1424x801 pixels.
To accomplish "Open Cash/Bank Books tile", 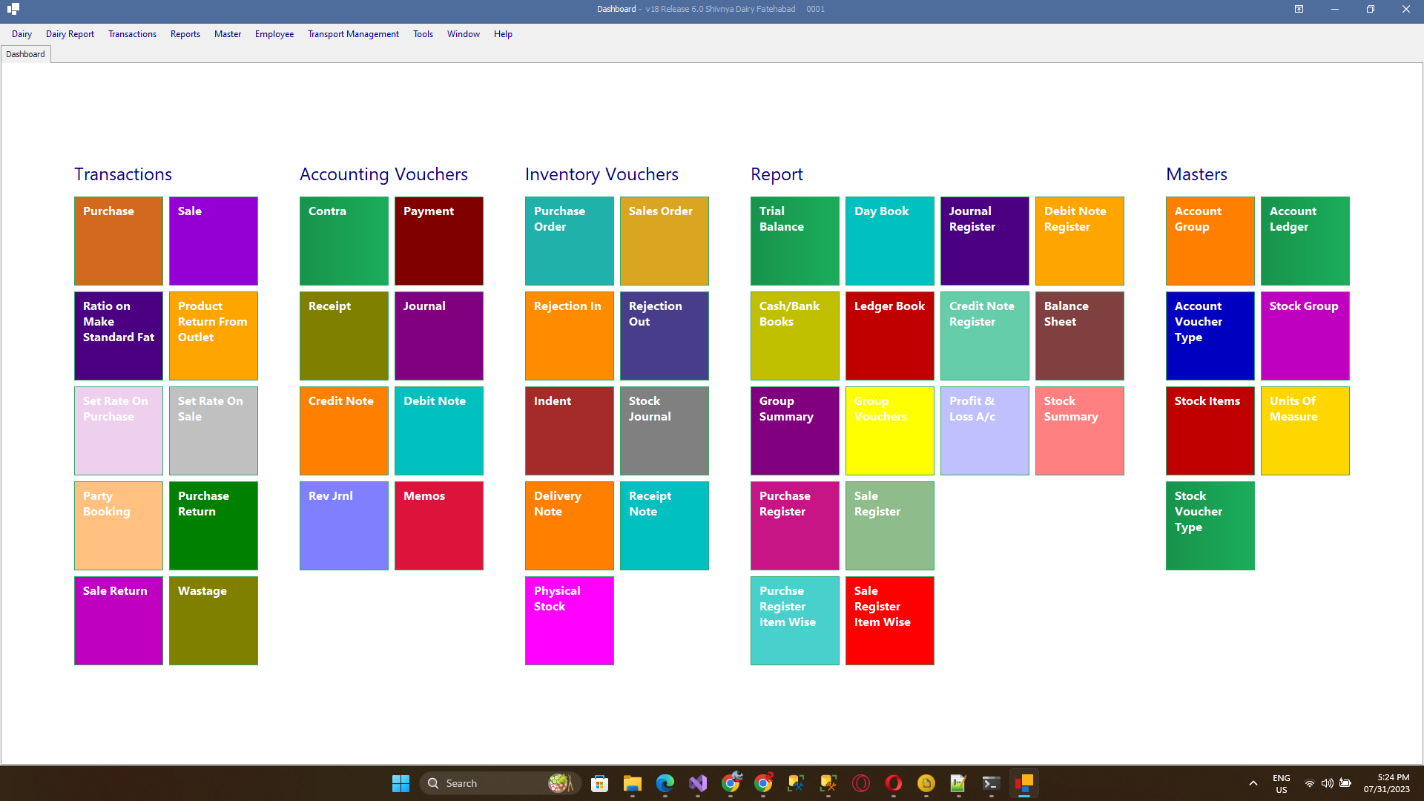I will click(795, 336).
